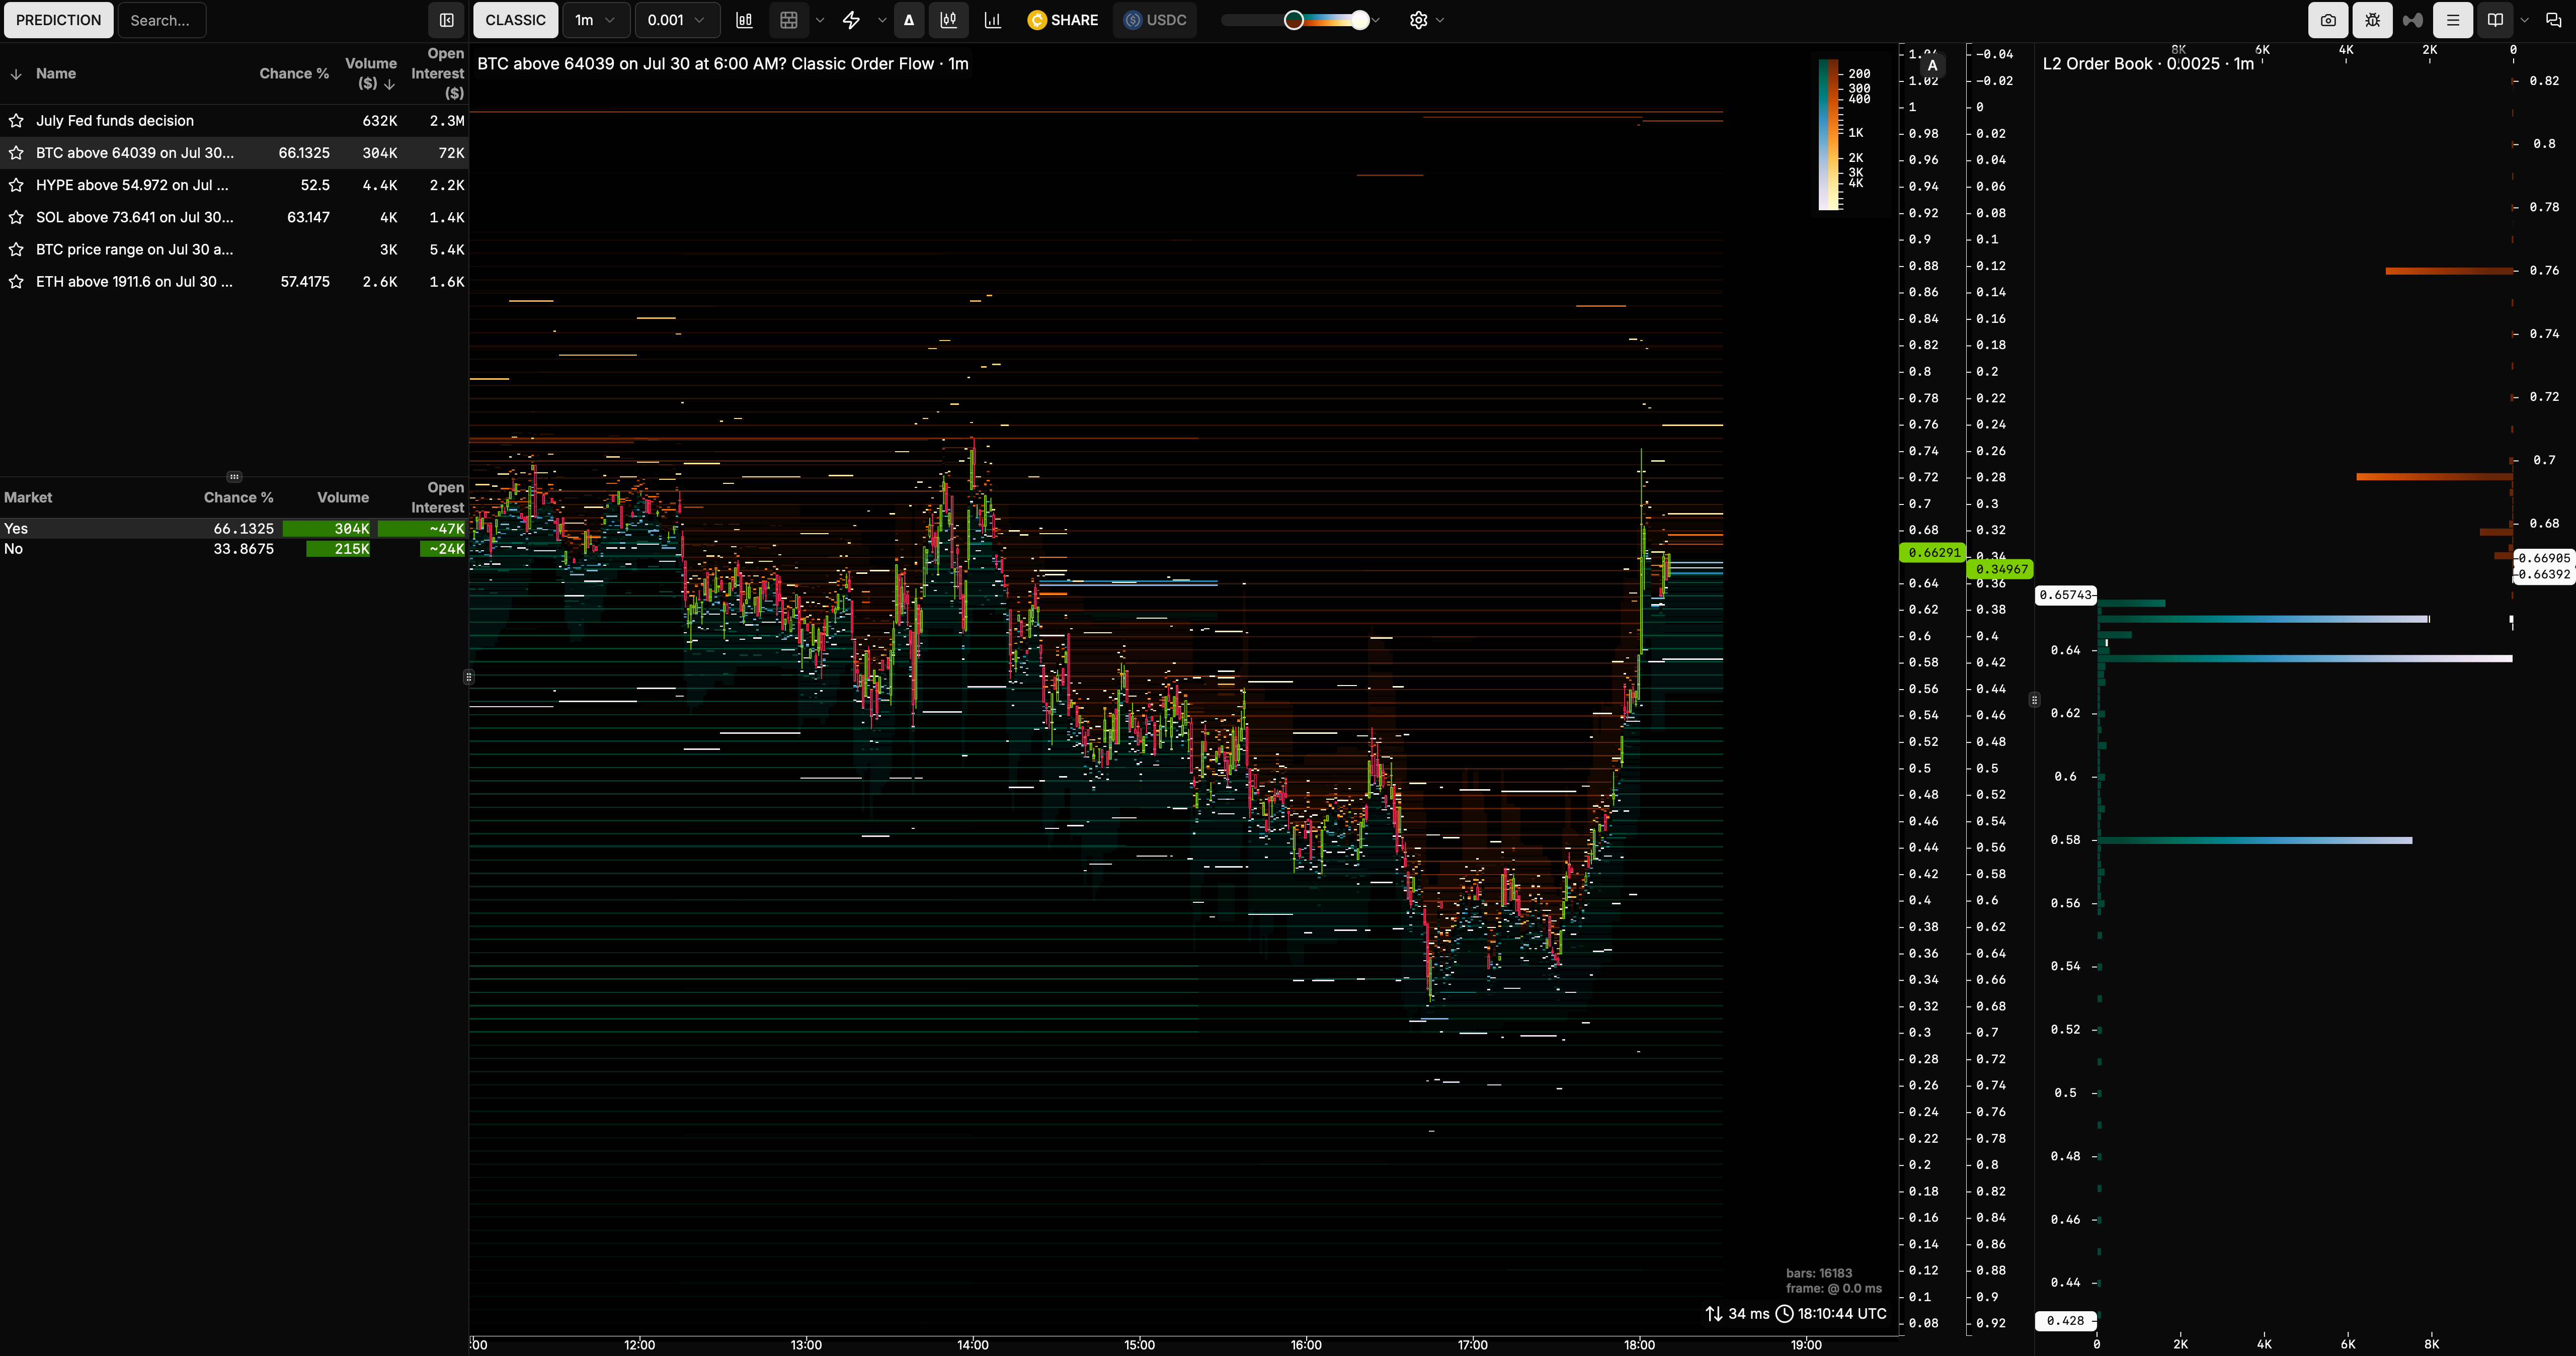
Task: Switch to the PREDICTION tab
Action: (x=58, y=20)
